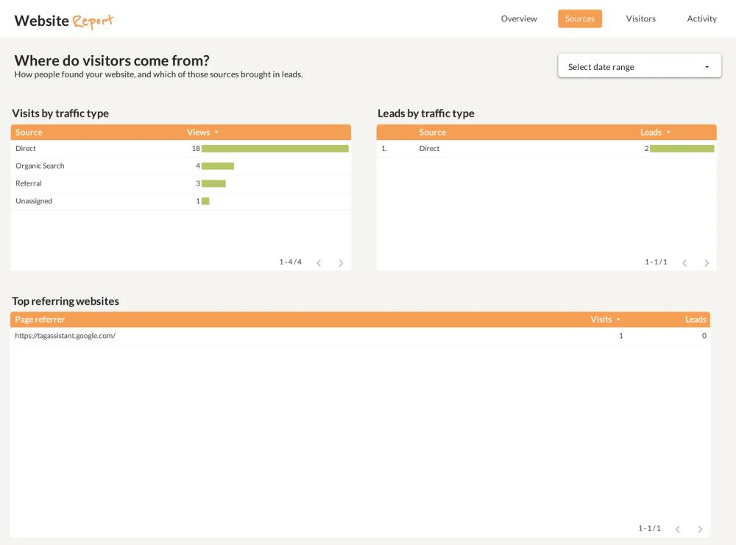Select the Direct row in Visits table

[x=181, y=149]
